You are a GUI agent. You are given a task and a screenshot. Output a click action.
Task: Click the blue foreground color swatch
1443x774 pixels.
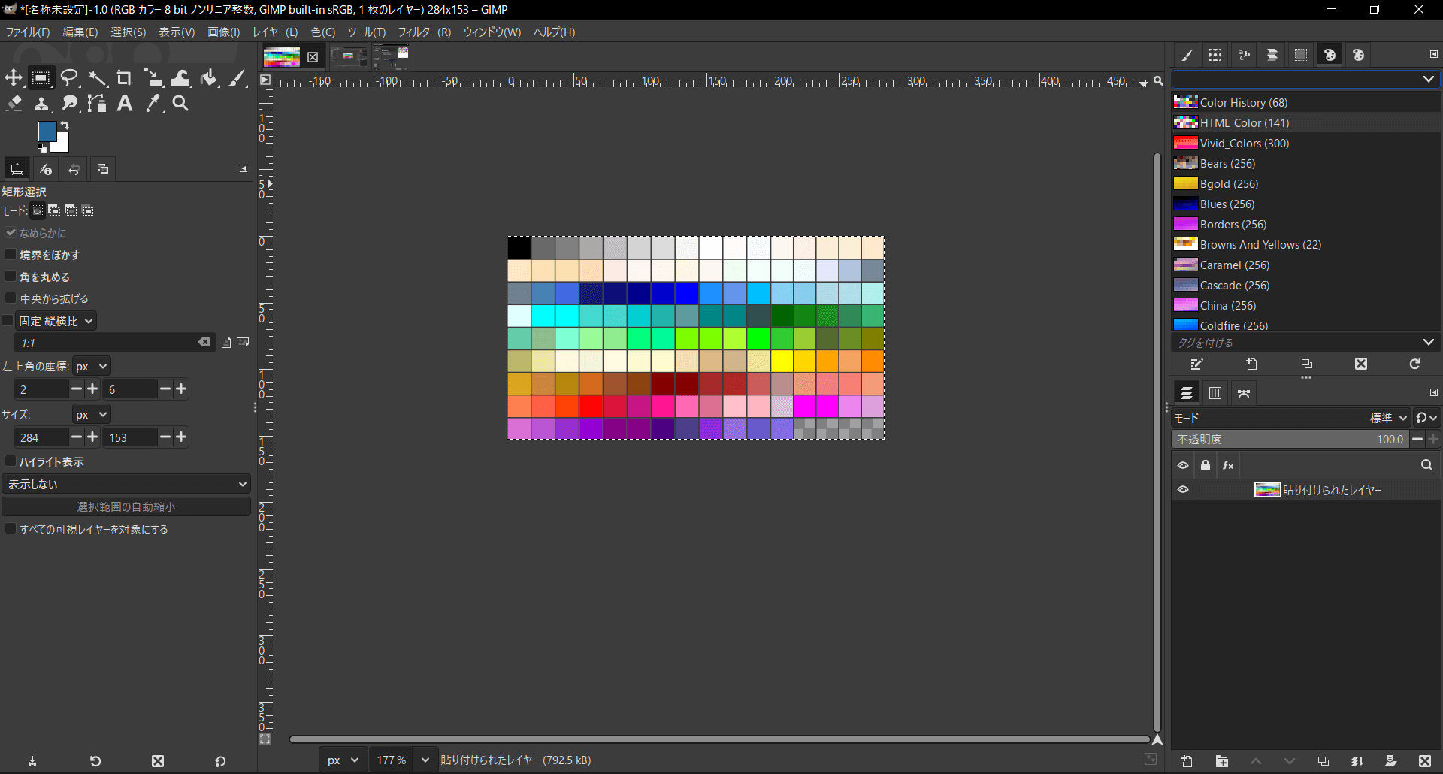45,130
